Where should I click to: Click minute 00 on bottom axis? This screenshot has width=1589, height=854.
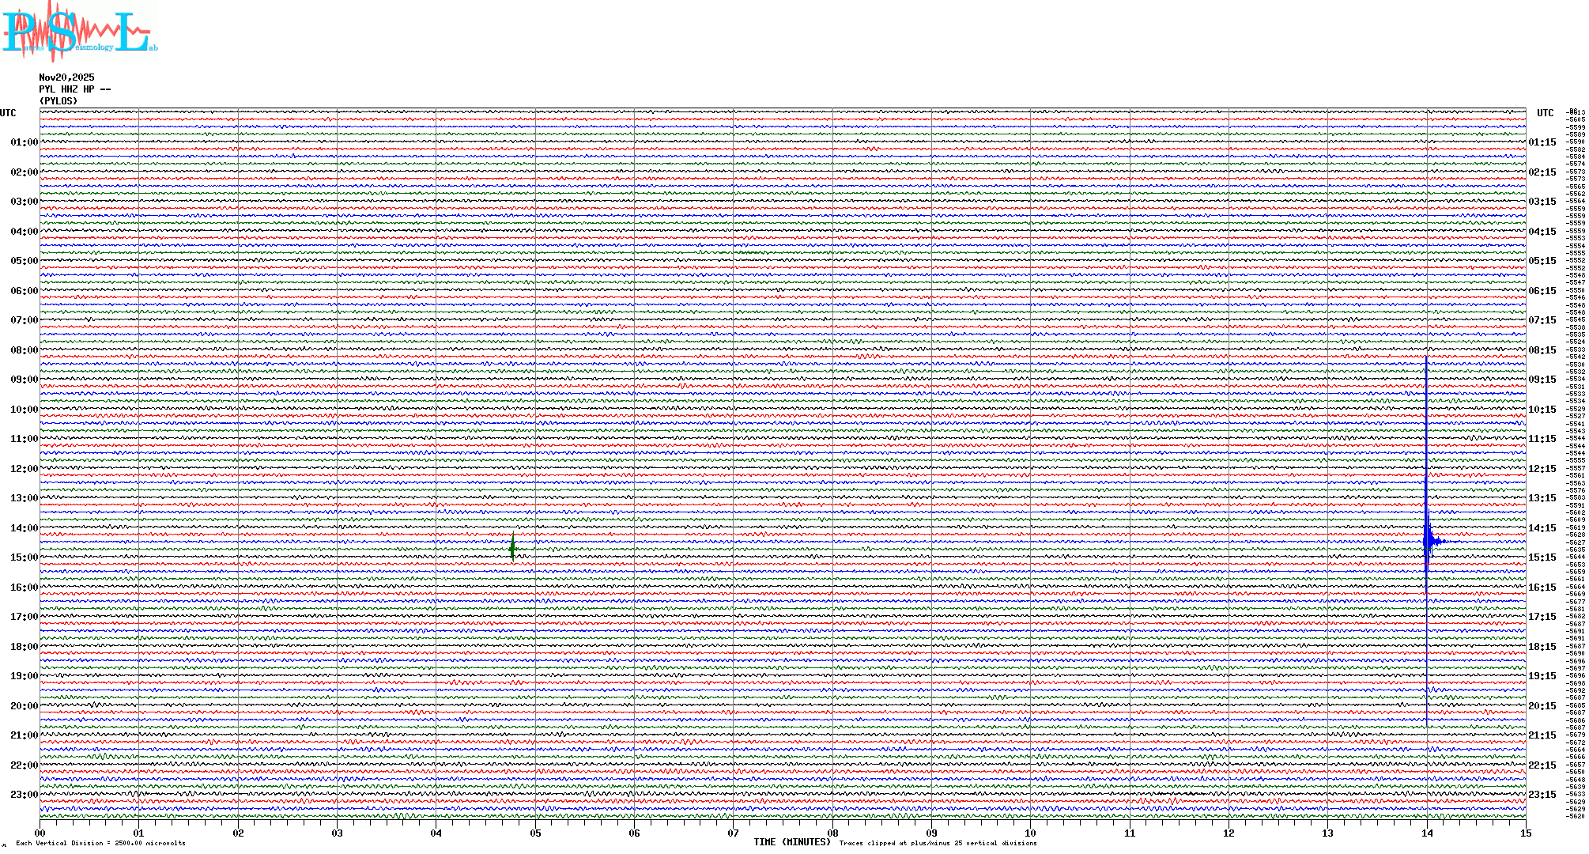point(40,833)
